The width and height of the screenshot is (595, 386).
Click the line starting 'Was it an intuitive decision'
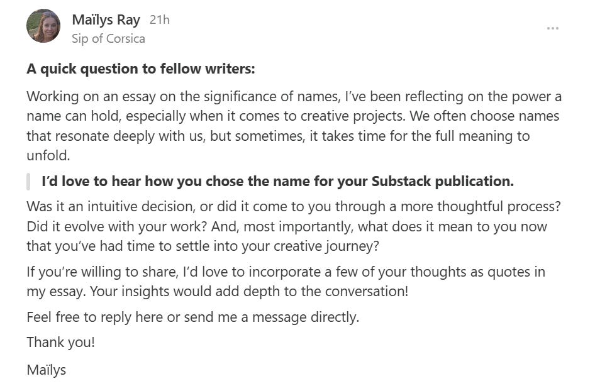pyautogui.click(x=294, y=207)
